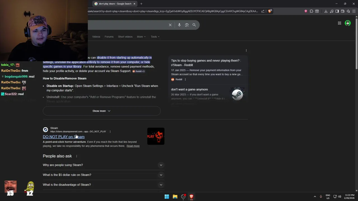Switch to the Forums search tab
Image resolution: width=358 pixels, height=201 pixels.
[x=109, y=37]
